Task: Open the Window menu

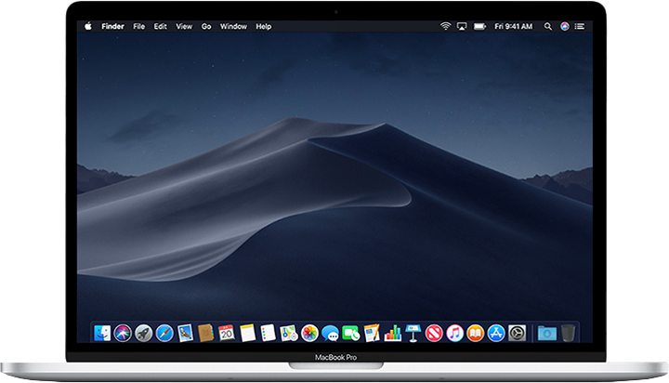Action: click(x=233, y=26)
